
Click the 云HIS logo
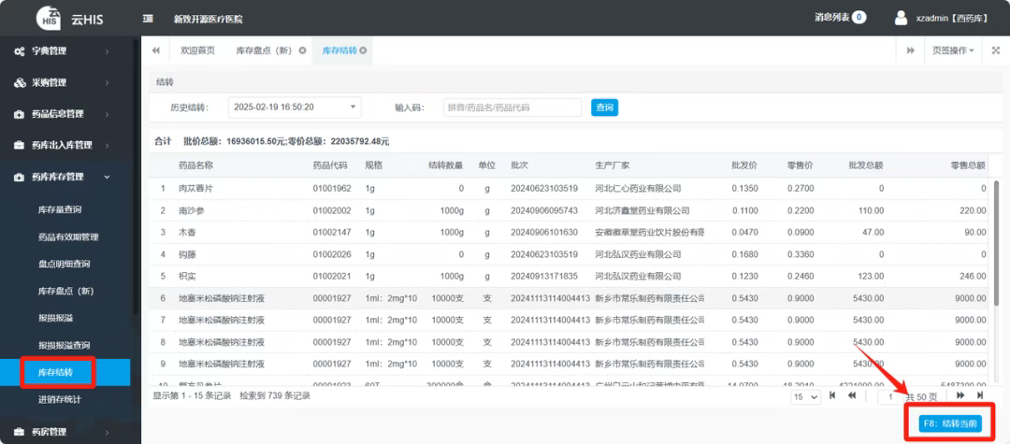pyautogui.click(x=49, y=17)
